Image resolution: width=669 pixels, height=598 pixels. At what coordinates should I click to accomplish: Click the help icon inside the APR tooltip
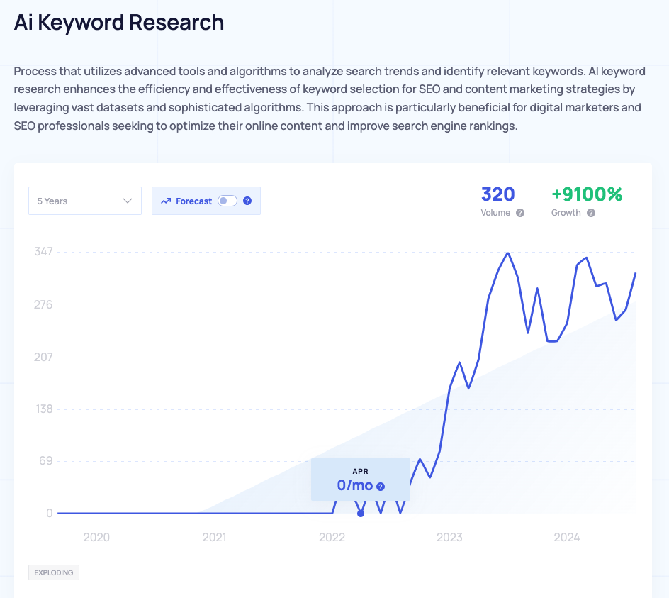381,486
